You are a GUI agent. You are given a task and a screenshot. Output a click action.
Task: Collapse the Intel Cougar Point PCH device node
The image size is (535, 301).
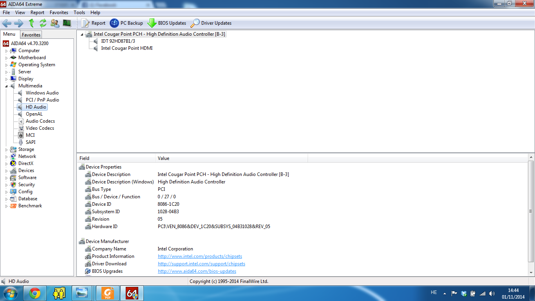click(x=82, y=34)
